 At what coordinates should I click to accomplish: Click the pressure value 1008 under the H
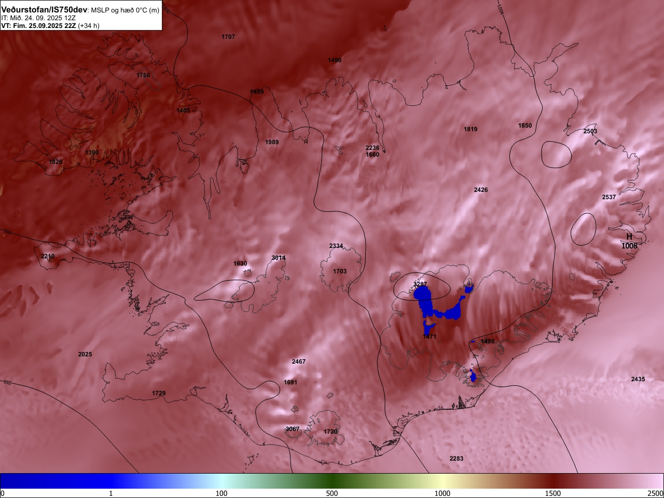(x=629, y=246)
